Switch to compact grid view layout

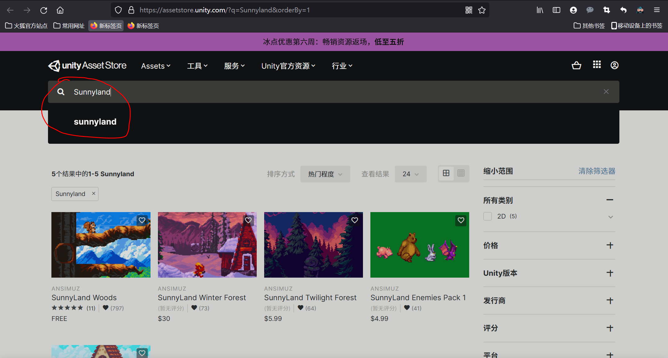pyautogui.click(x=461, y=173)
